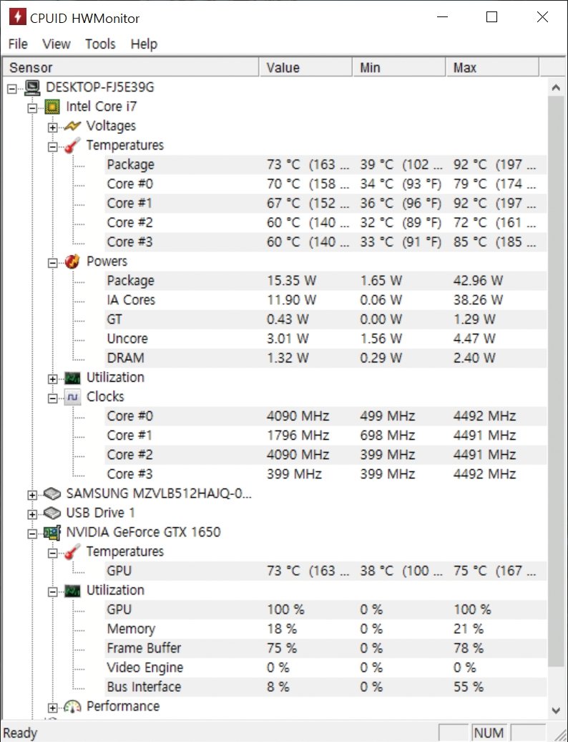Select the CPU Package temperature row
Image resolution: width=568 pixels, height=742 pixels.
click(130, 165)
